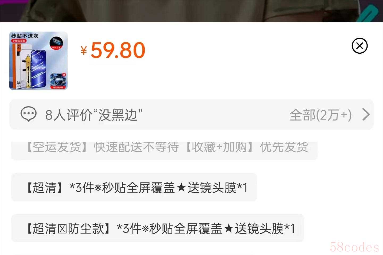Choose the 【超清】*3件 option
The image size is (383, 255).
pos(134,187)
